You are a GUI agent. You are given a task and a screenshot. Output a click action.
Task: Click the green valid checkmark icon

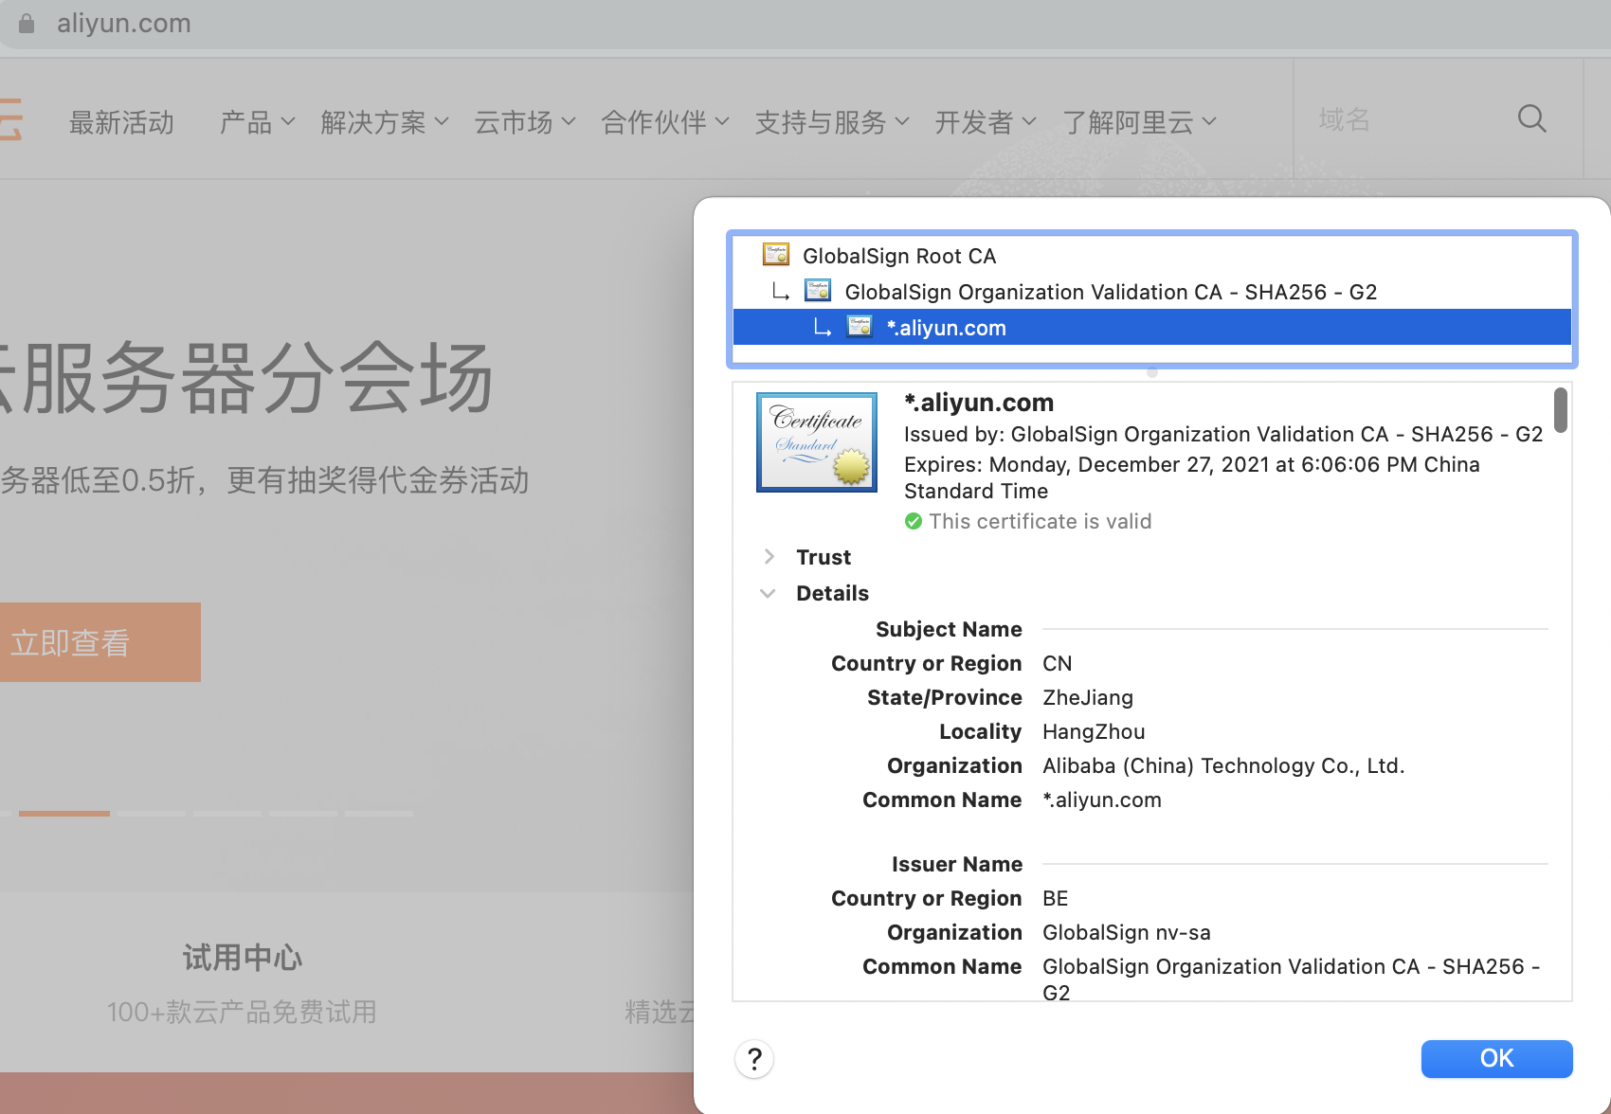[x=914, y=521]
